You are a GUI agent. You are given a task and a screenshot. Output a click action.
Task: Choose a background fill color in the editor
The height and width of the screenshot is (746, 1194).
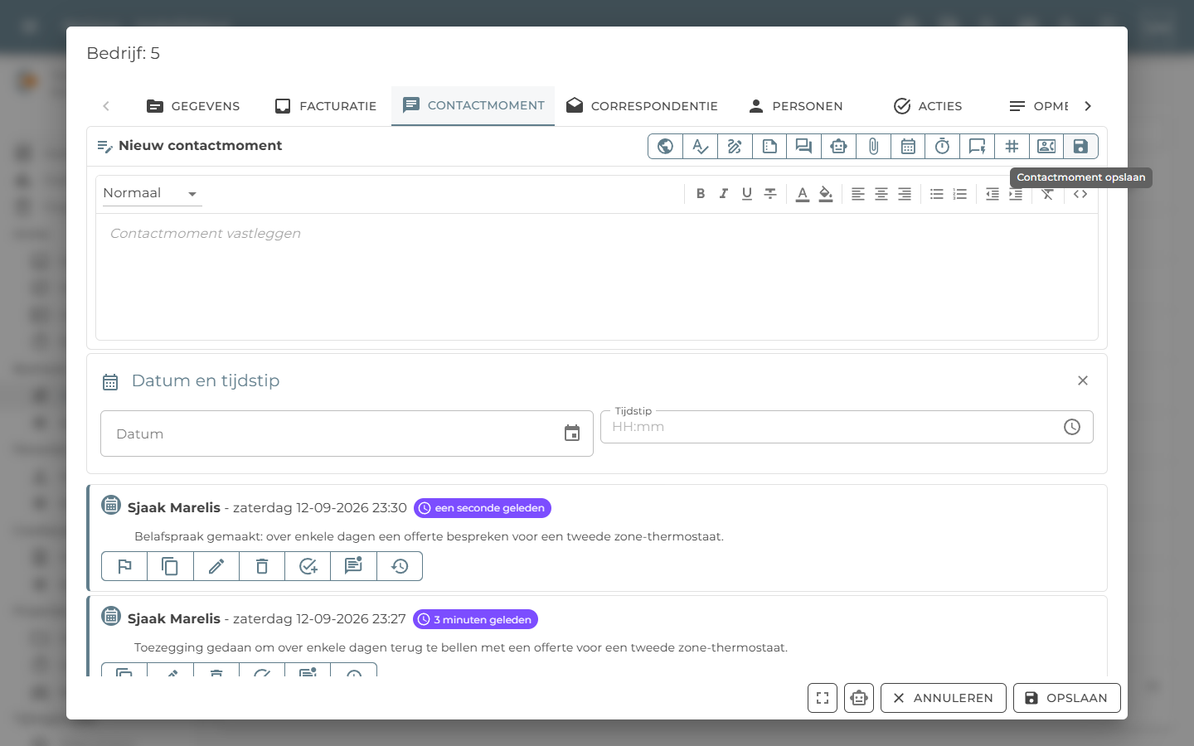[x=826, y=193]
